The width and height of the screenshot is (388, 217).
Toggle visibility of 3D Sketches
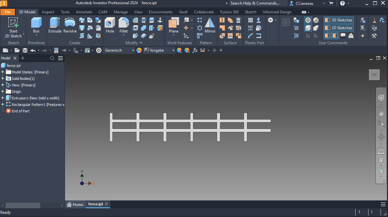click(338, 20)
